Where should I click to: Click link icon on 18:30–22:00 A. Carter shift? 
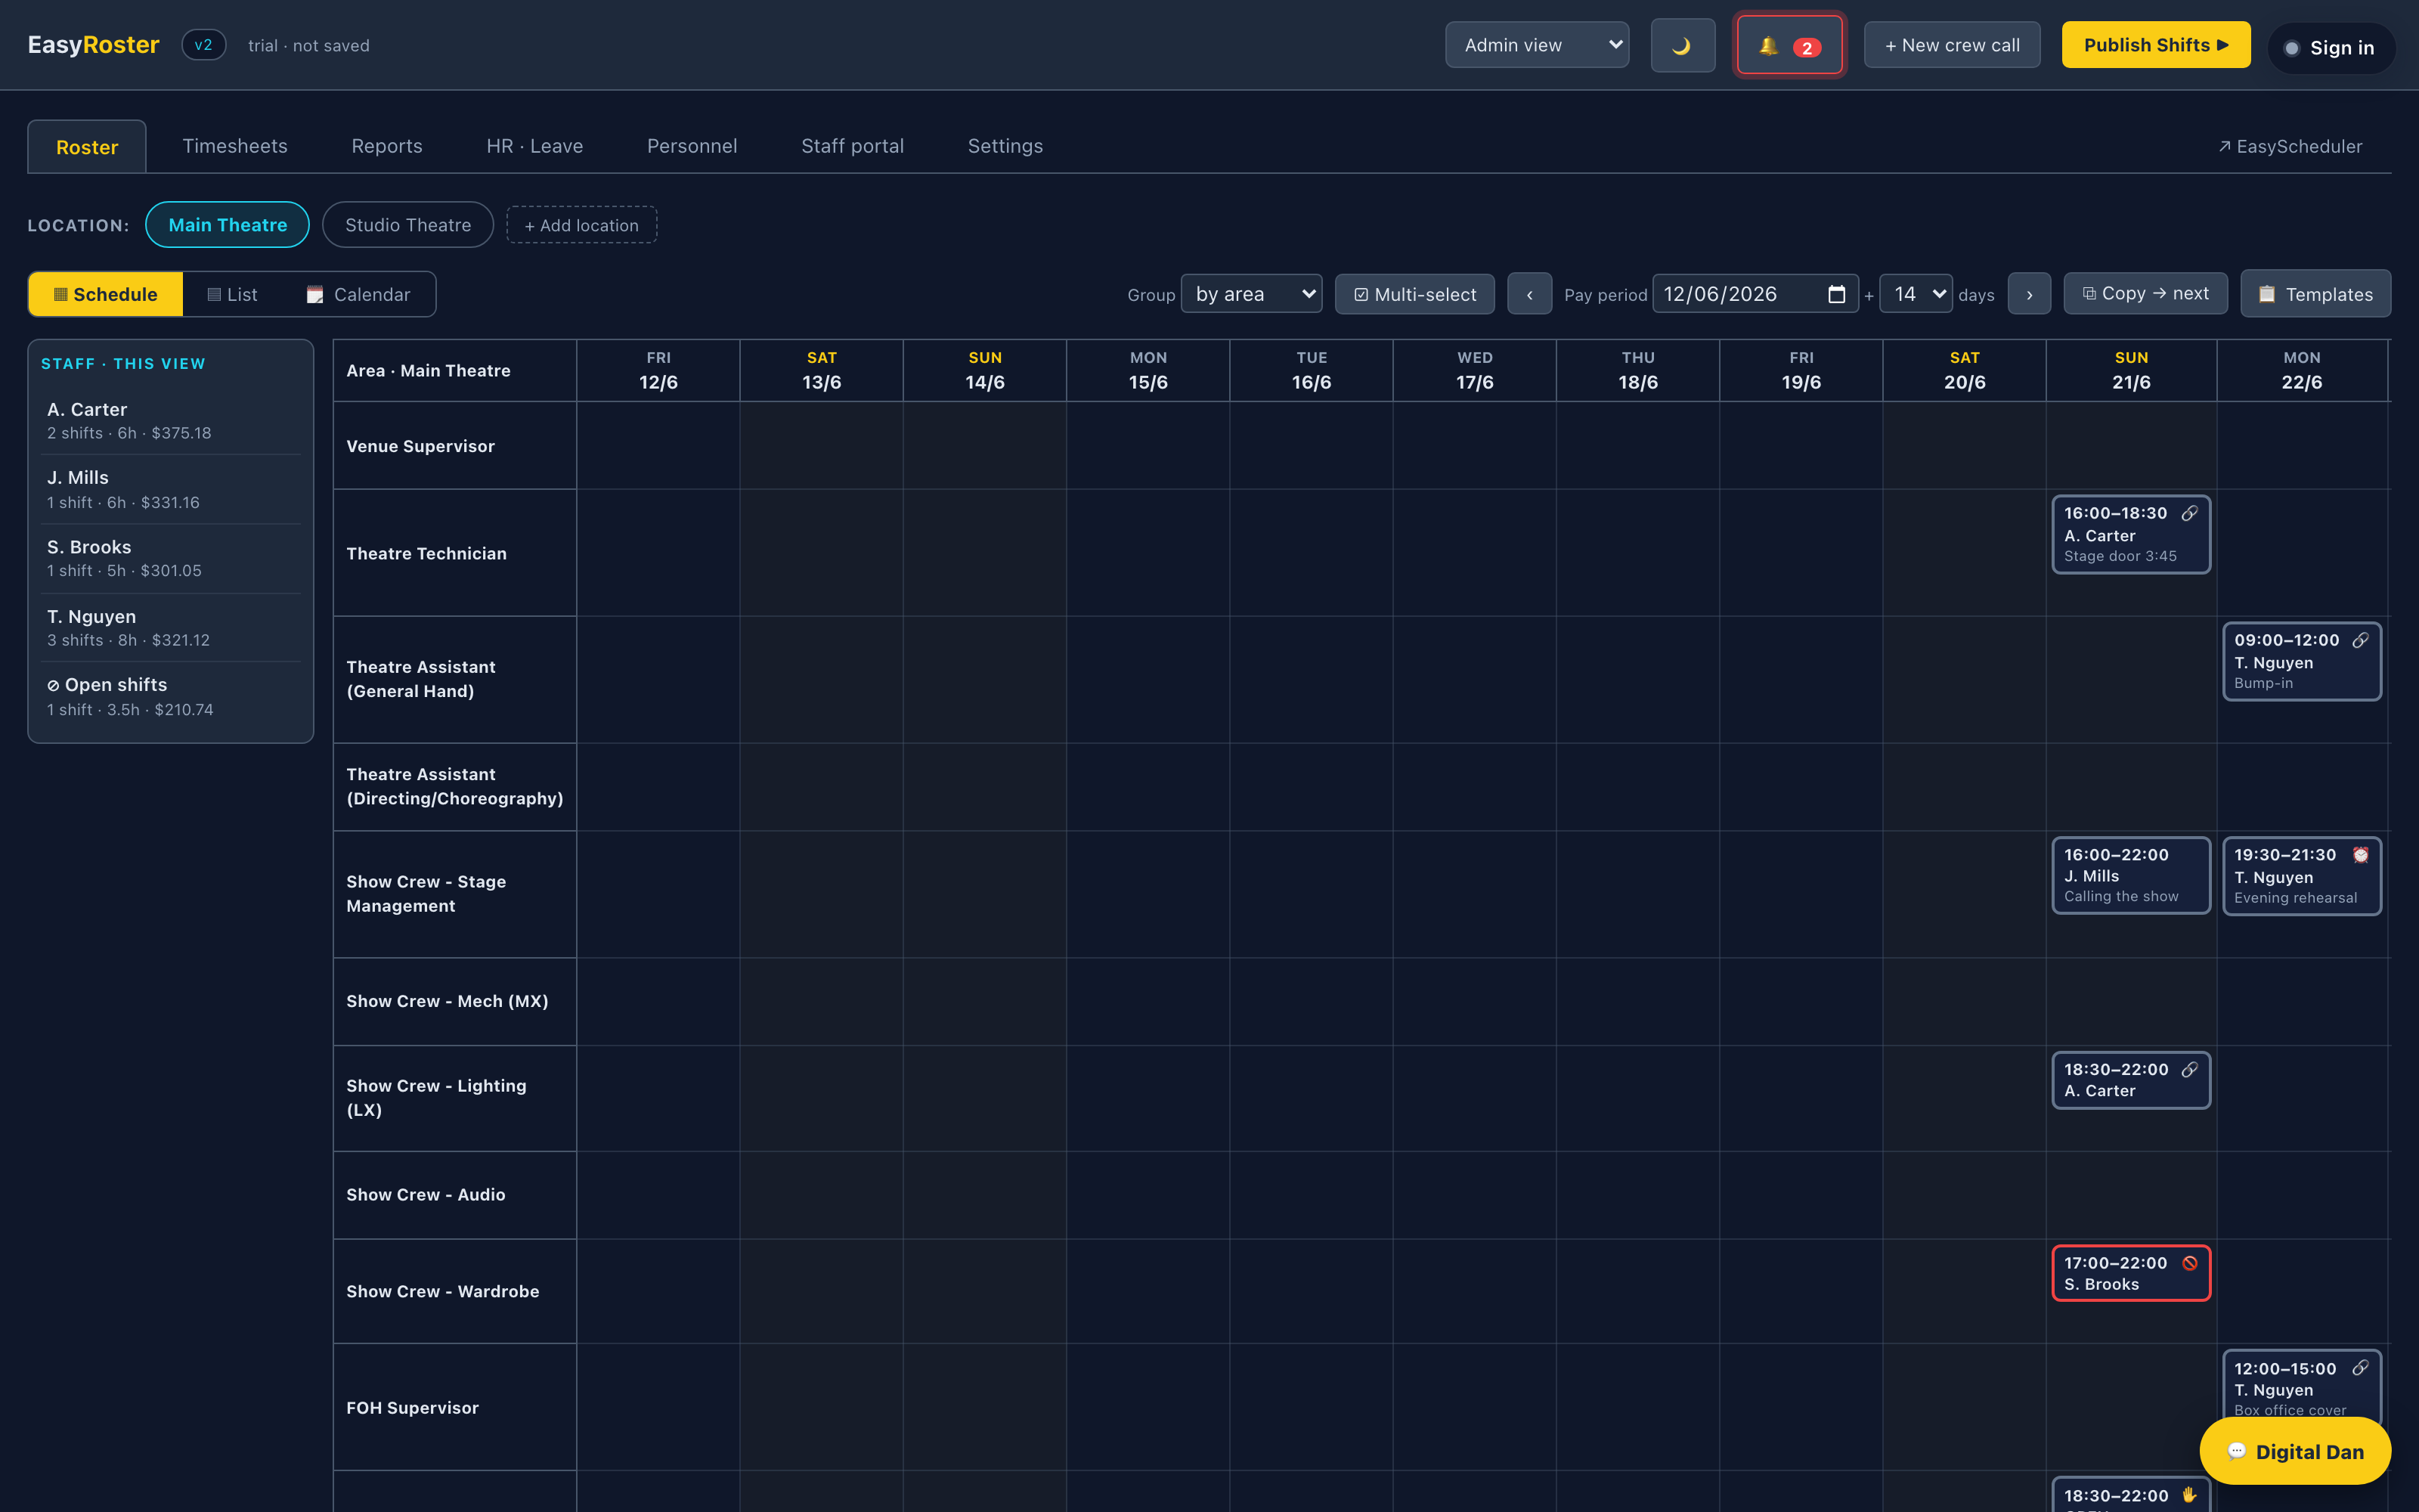pyautogui.click(x=2189, y=1069)
